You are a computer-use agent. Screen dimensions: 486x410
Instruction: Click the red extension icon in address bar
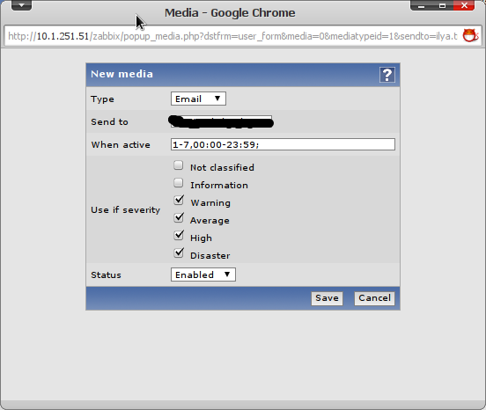click(470, 35)
